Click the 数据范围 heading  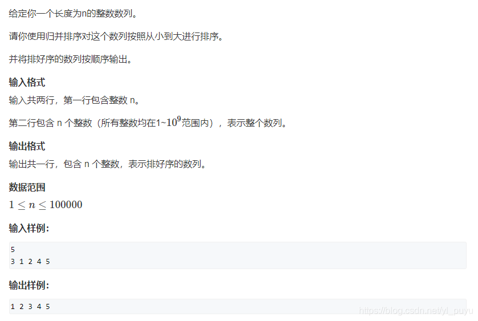click(x=27, y=187)
